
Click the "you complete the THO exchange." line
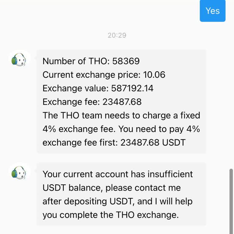(x=110, y=215)
